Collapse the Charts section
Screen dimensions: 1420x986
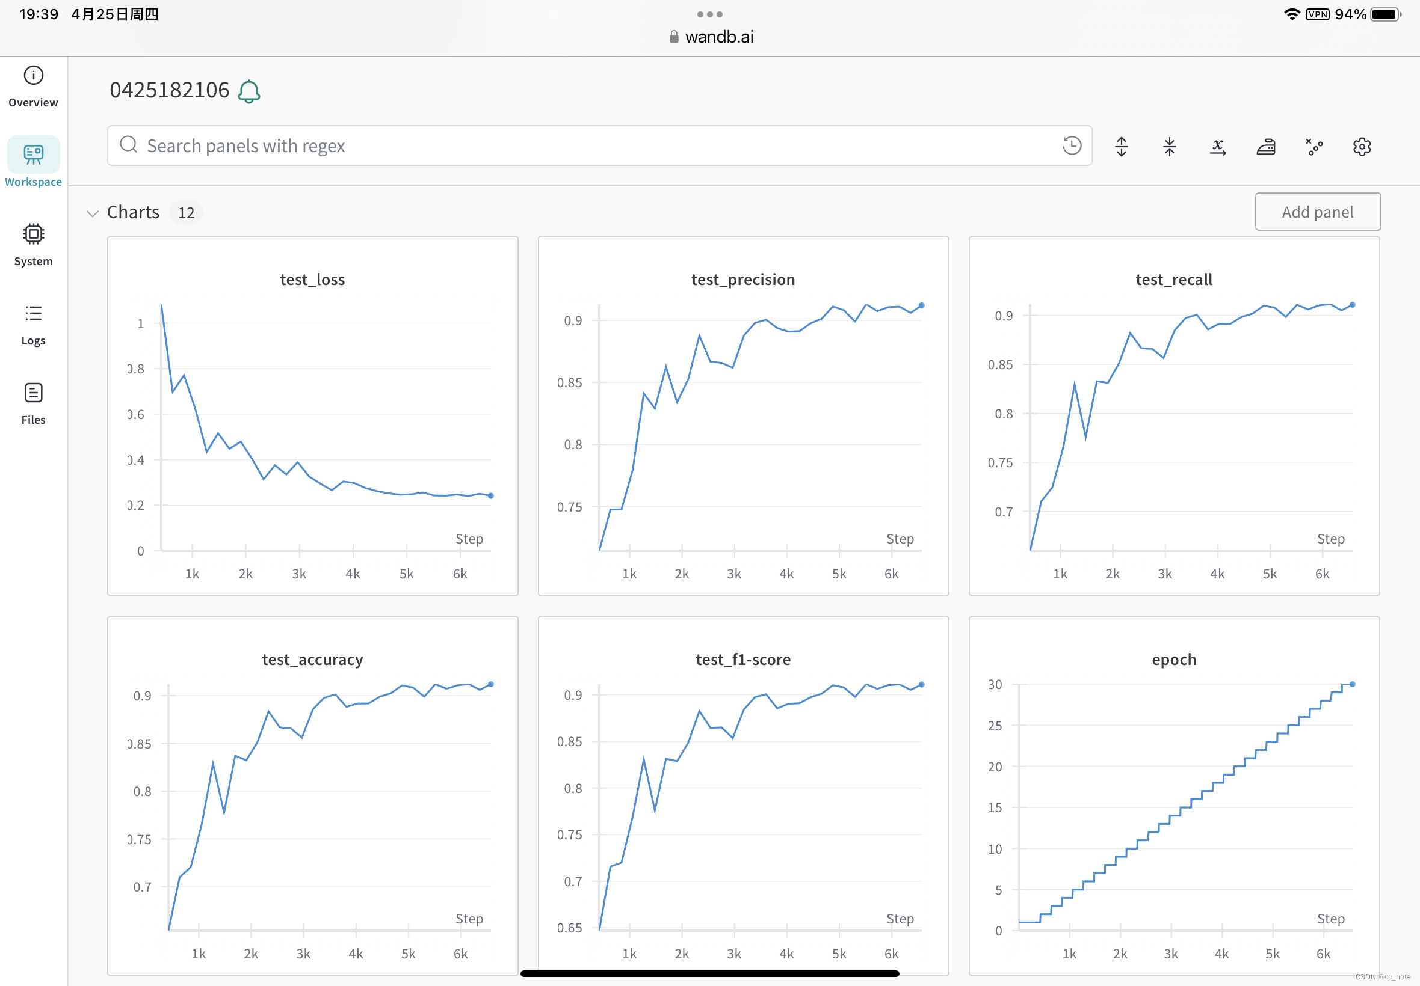91,213
